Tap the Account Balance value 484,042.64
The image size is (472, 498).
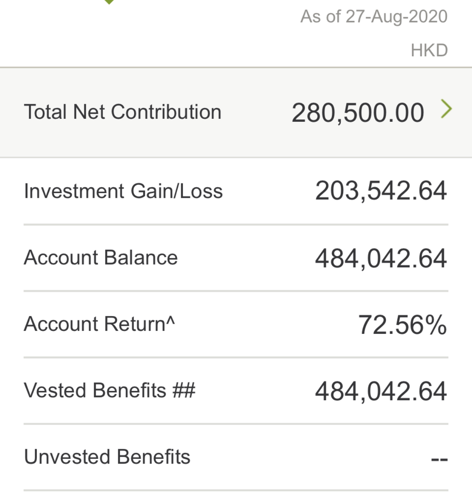381,258
